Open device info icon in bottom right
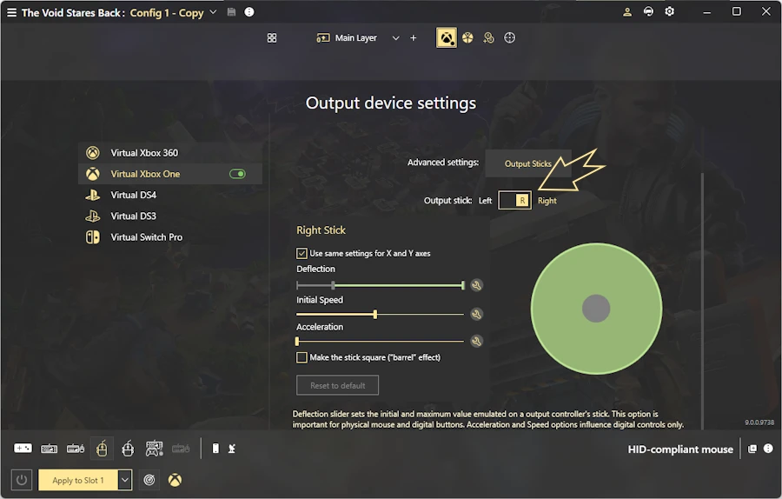Screen dimensions: 782x499 pyautogui.click(x=768, y=449)
